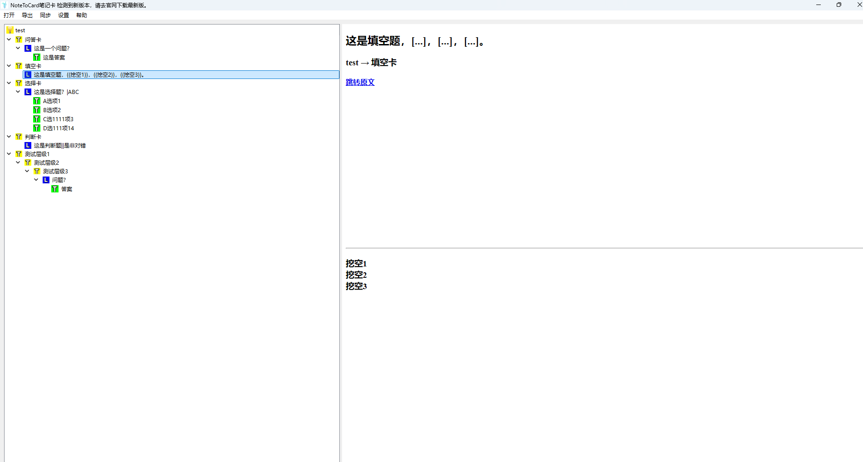
Task: Click the test root node icon
Action: coord(10,30)
